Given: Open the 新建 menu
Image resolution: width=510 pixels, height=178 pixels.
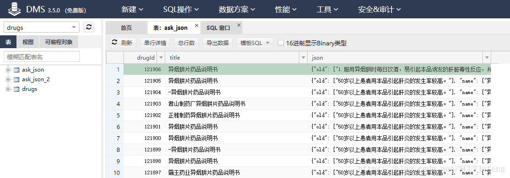Looking at the screenshot, I should (132, 10).
